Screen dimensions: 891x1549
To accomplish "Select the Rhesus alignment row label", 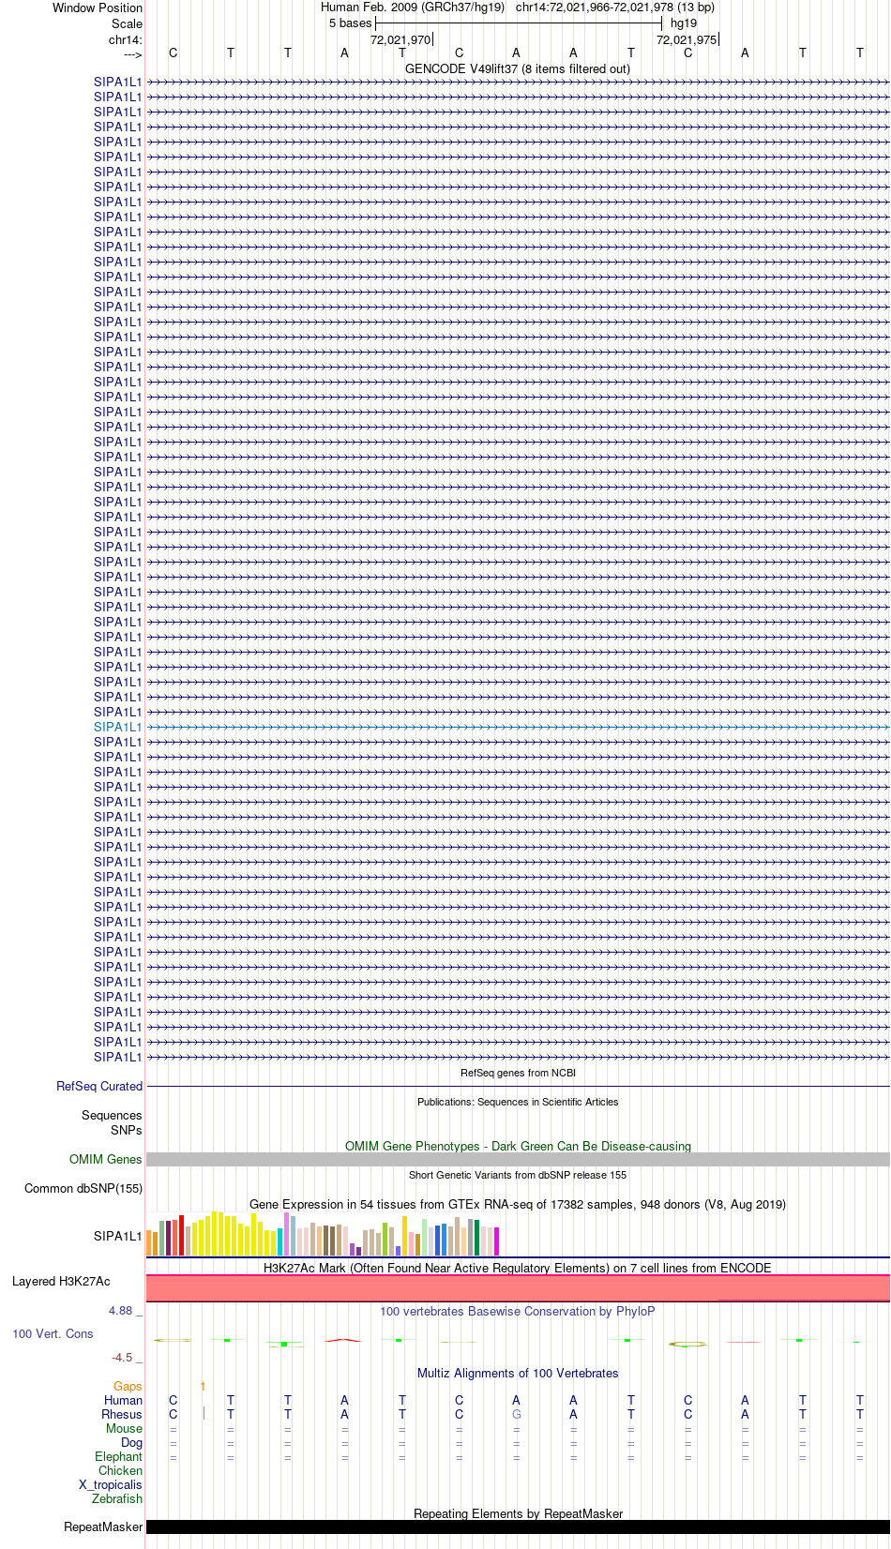I will [122, 1414].
